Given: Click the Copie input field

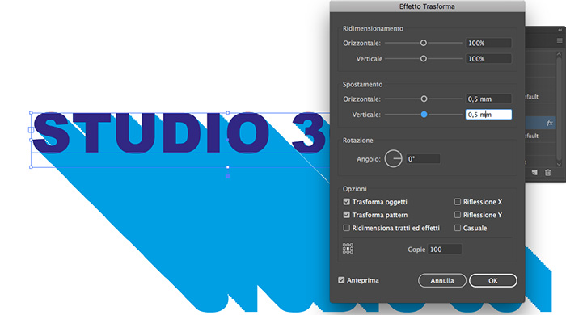Looking at the screenshot, I should [445, 249].
